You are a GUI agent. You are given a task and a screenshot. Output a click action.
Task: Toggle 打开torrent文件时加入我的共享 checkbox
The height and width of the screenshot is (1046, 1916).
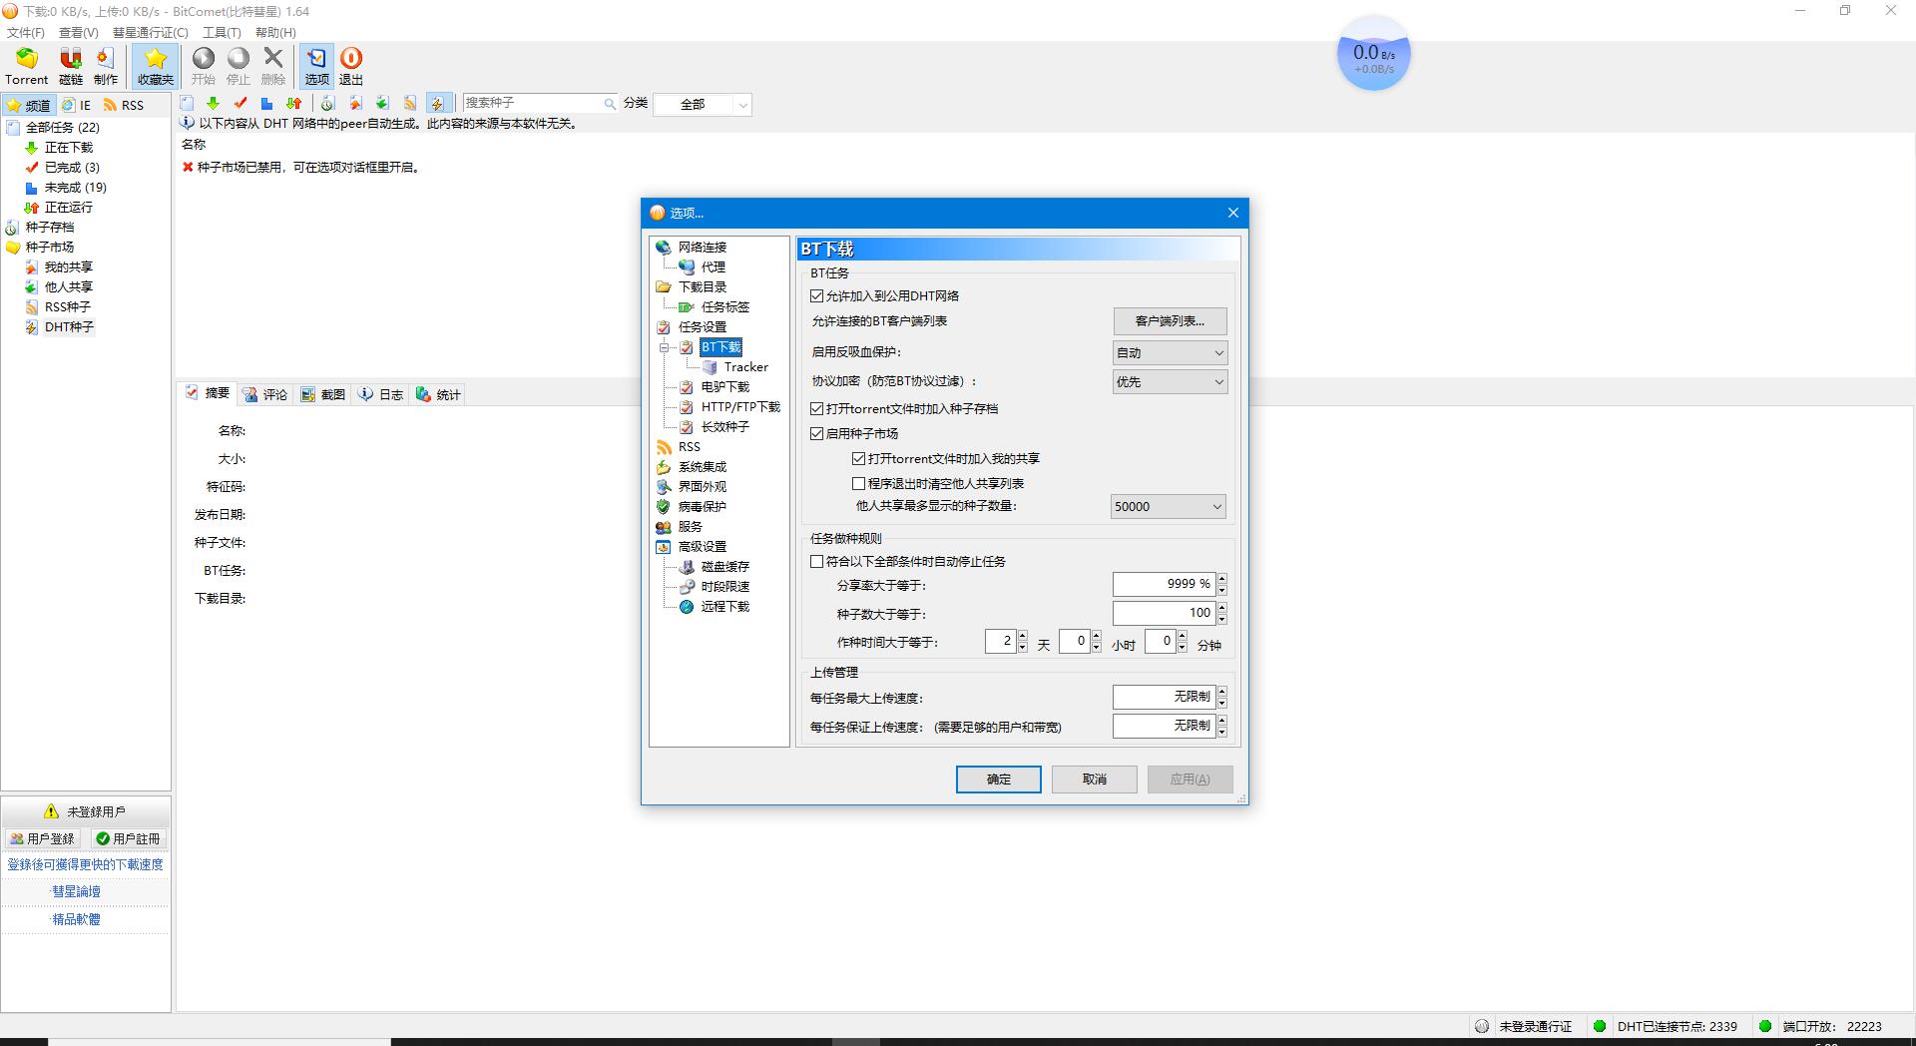[858, 458]
